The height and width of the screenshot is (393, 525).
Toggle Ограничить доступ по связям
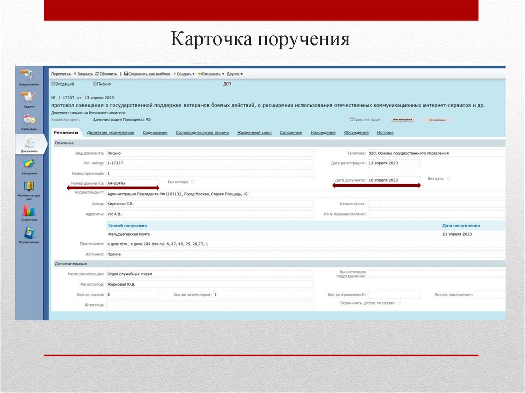(x=399, y=302)
